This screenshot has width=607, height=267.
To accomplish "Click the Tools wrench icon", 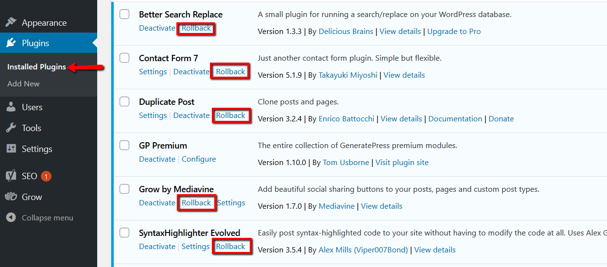I will pos(11,128).
